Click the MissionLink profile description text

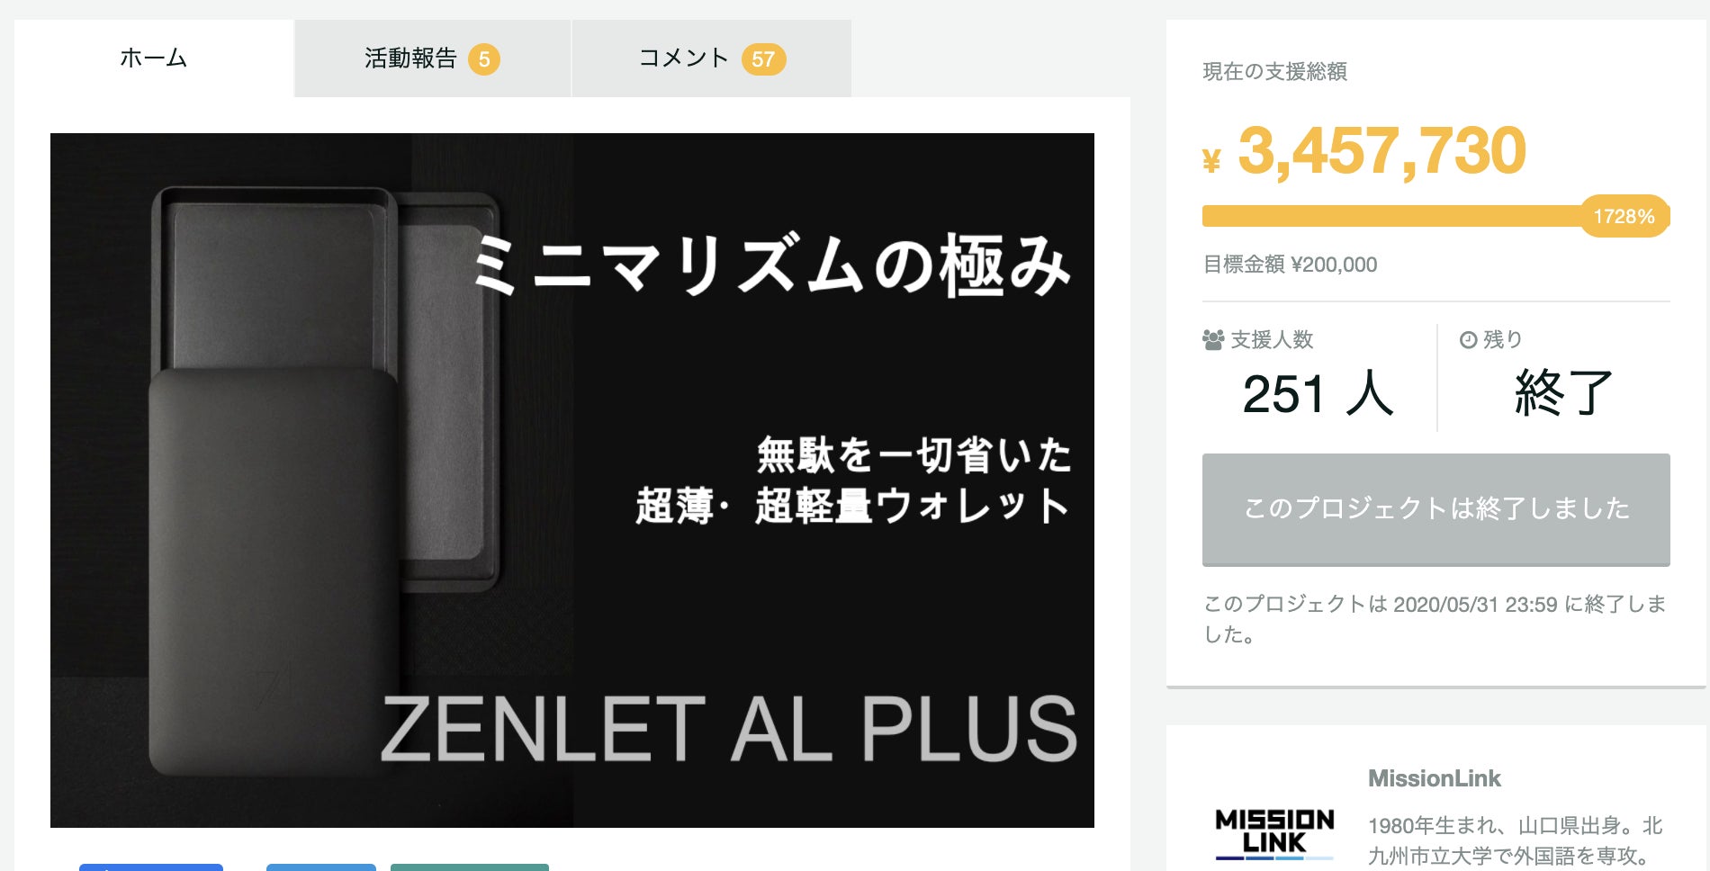pos(1516,840)
